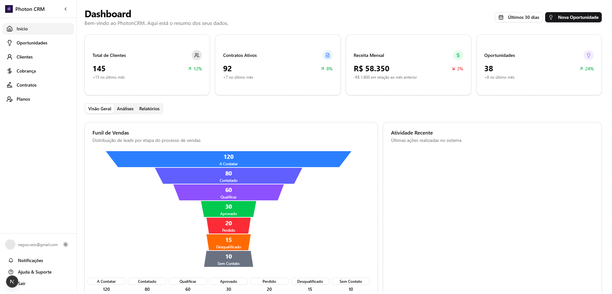Click the user avatar at bottom left
612x294 pixels.
point(10,244)
